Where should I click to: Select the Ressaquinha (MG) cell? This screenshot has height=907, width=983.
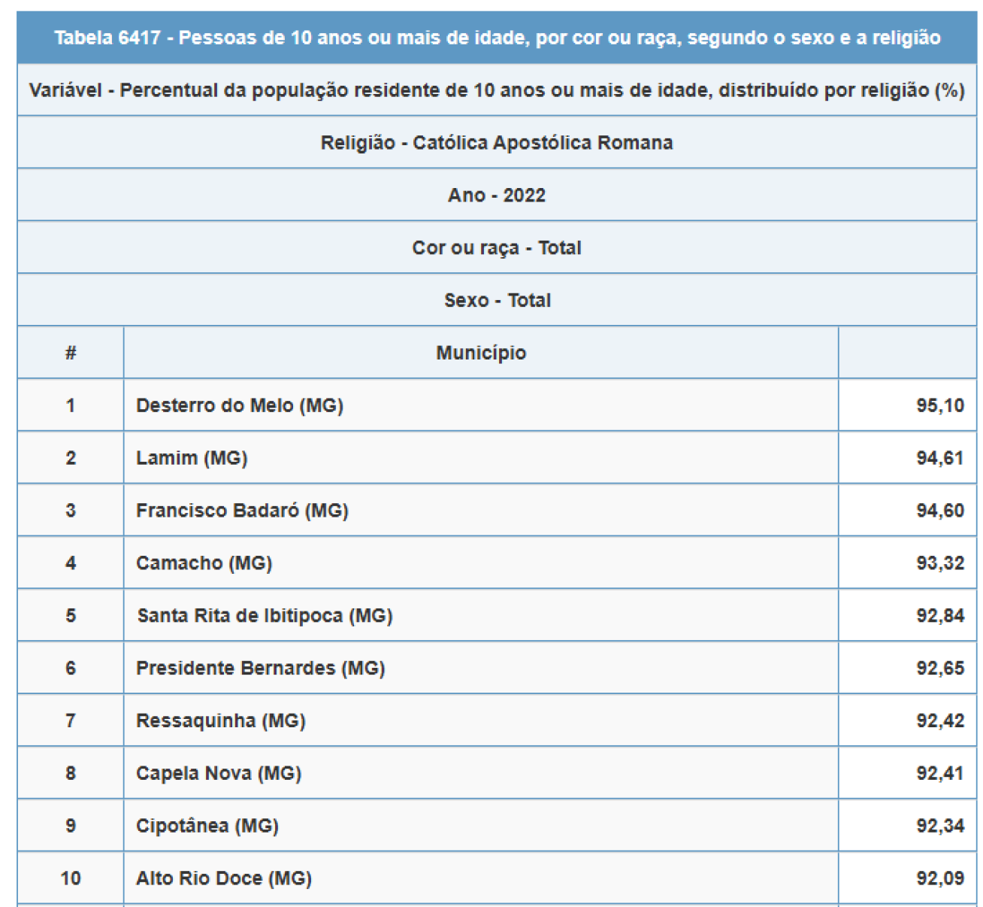click(220, 721)
